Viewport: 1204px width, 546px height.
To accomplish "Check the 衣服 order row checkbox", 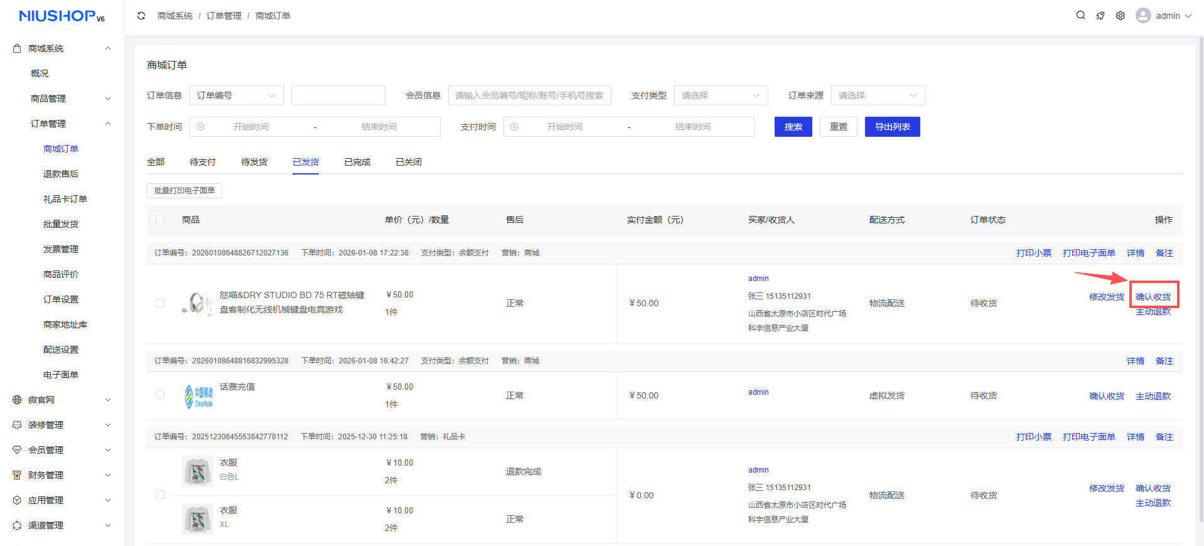I will 160,495.
